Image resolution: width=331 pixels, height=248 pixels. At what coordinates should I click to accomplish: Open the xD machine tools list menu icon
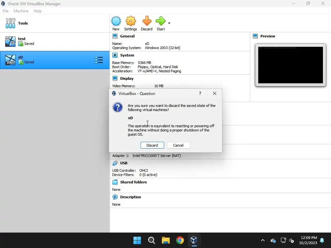(99, 60)
